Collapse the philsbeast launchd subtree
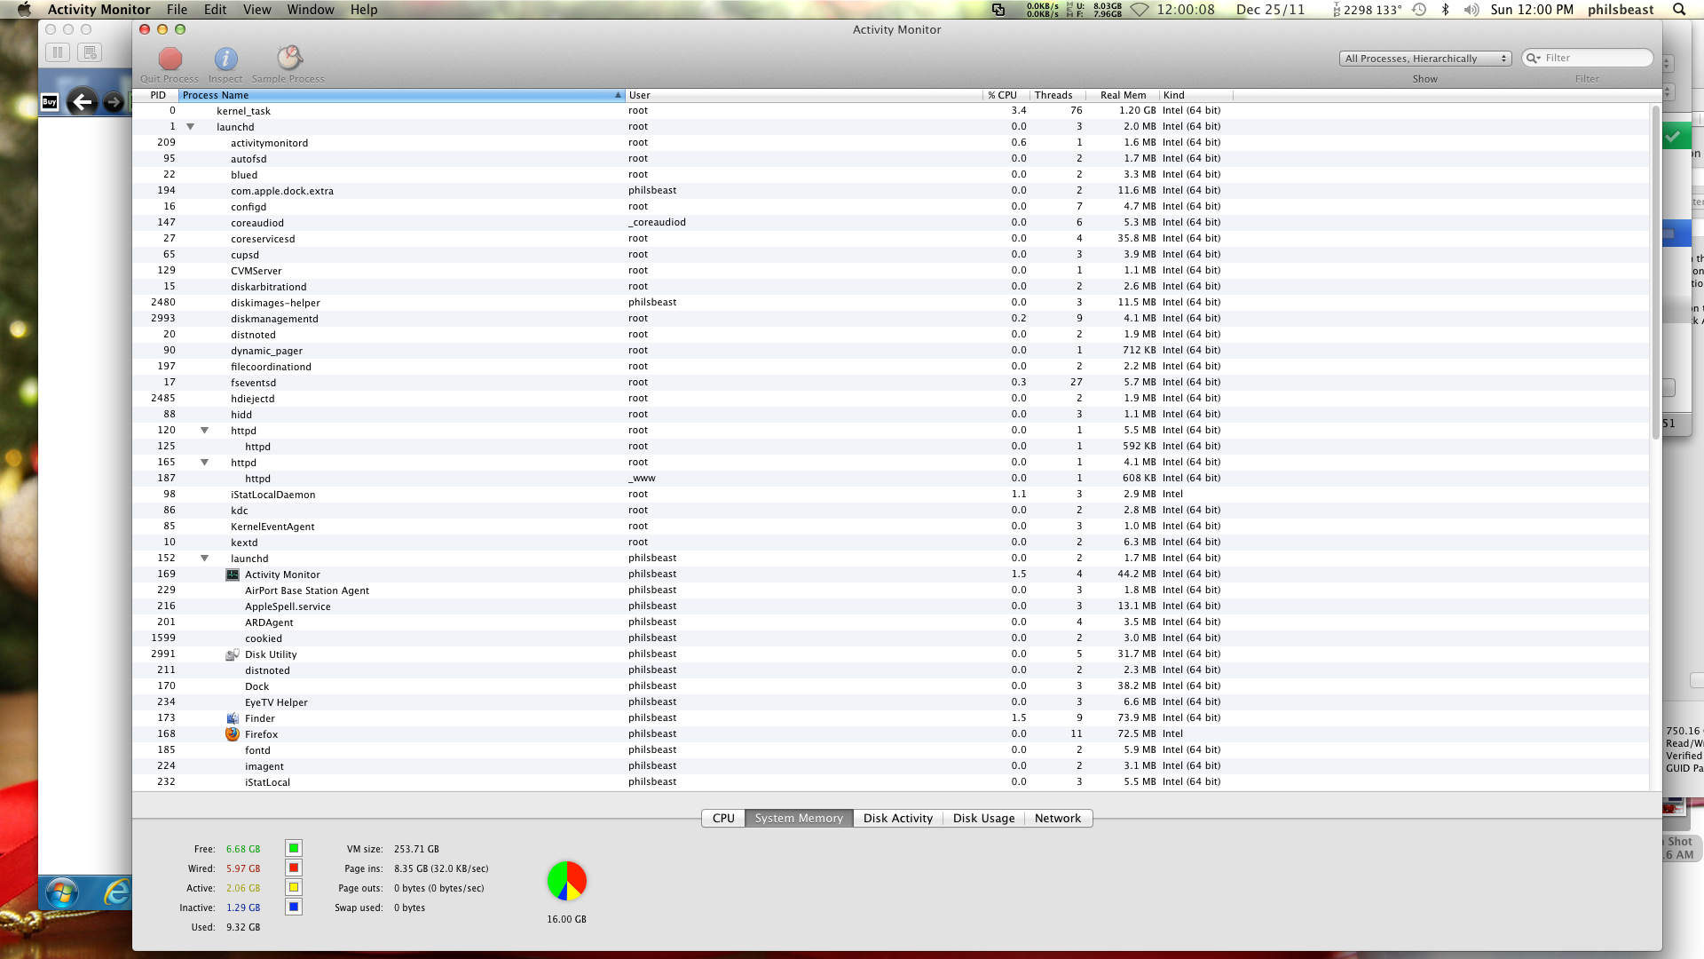 [x=204, y=559]
